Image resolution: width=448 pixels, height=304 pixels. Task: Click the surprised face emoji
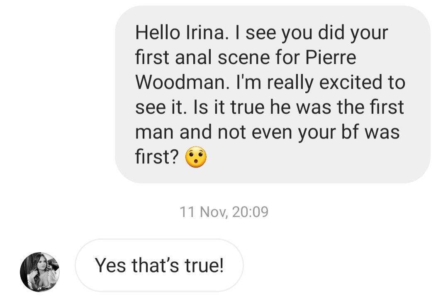pyautogui.click(x=196, y=158)
